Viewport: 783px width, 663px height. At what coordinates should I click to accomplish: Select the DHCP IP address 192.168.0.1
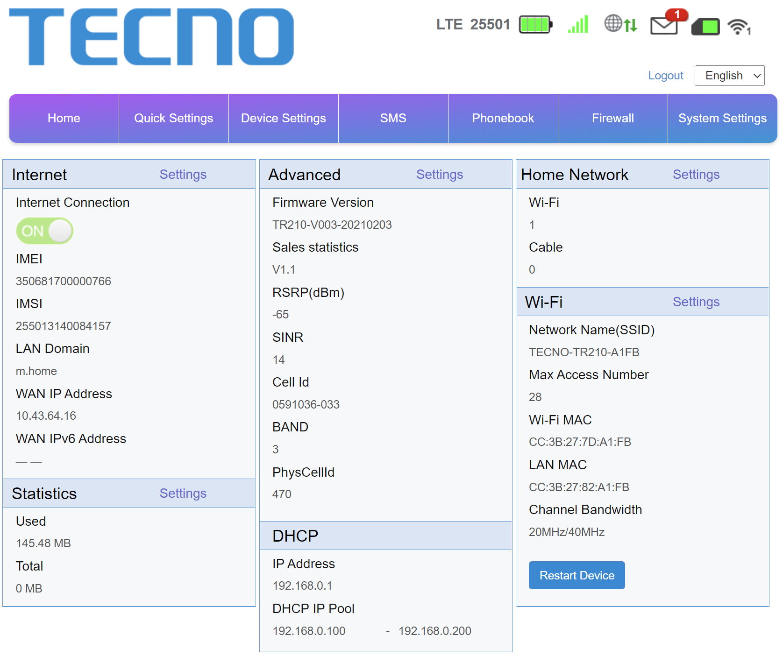click(x=302, y=586)
